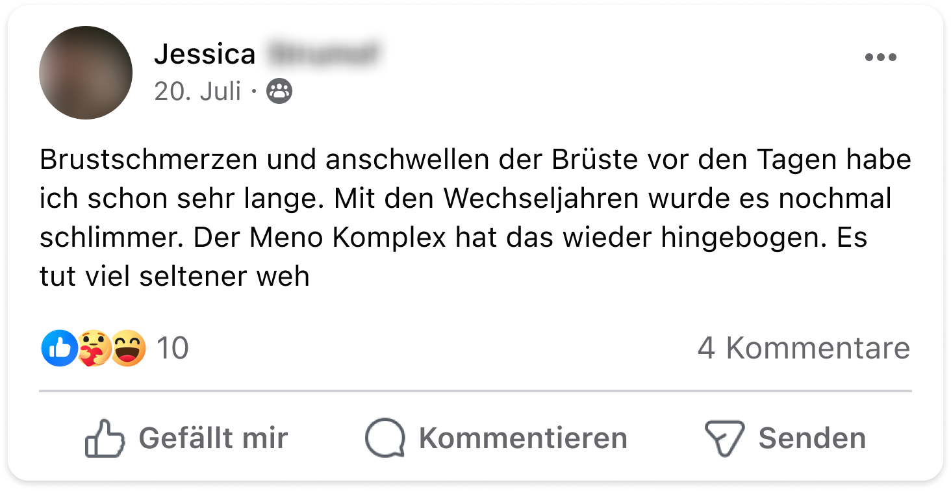Click the post date "20. Juli"
Viewport: 951px width, 491px height.
(x=197, y=92)
